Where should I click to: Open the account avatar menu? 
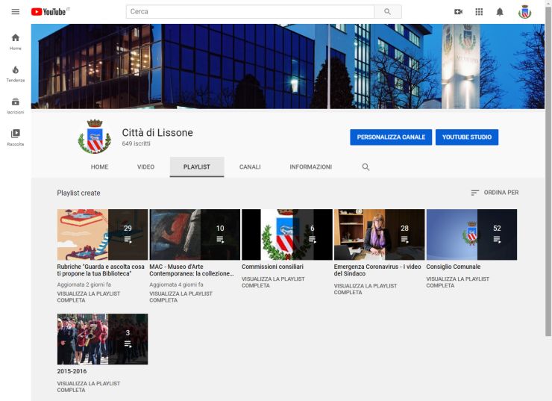(x=524, y=12)
